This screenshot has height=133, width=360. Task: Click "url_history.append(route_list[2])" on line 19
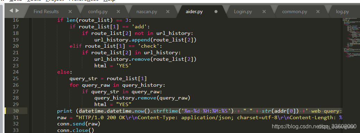click(145, 40)
